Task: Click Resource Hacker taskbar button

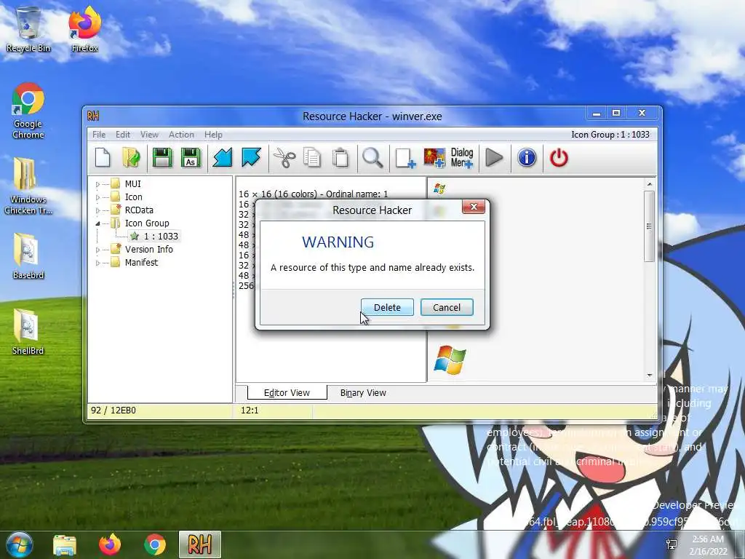Action: pos(199,544)
